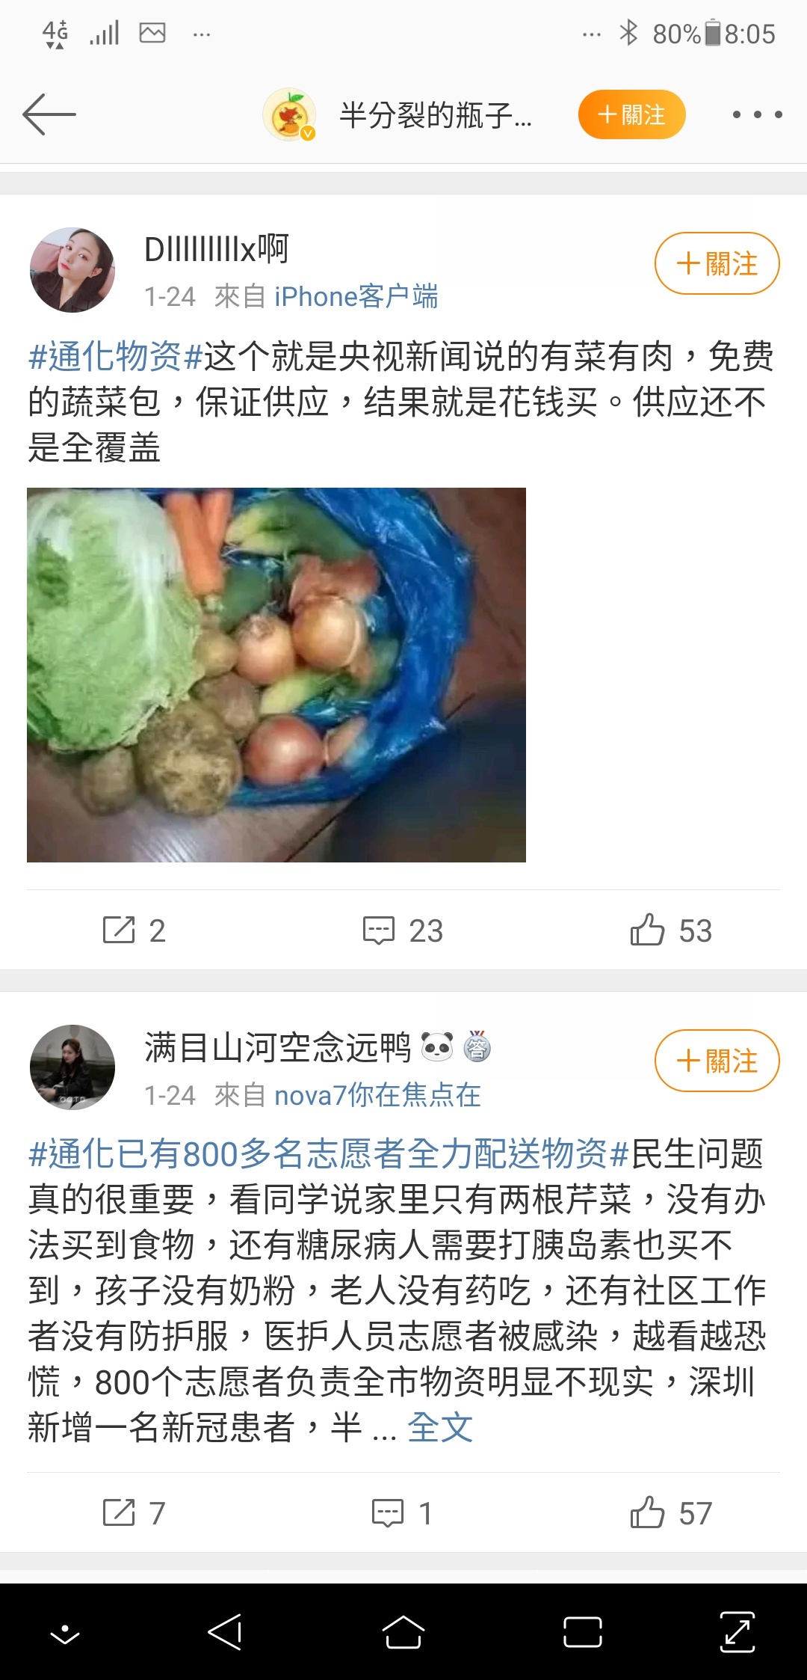Screen dimensions: 807x1680
Task: Tap the back arrow in the header
Action: (49, 114)
